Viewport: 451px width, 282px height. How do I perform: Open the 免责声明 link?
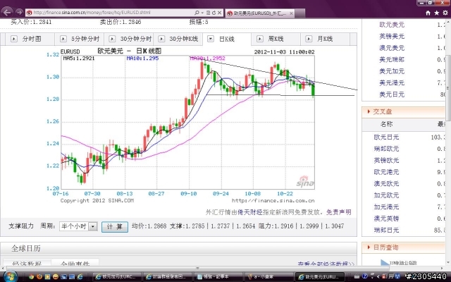338,212
